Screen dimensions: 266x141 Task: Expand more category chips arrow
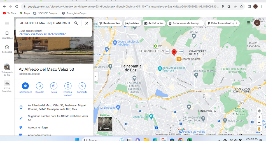[x=237, y=23]
